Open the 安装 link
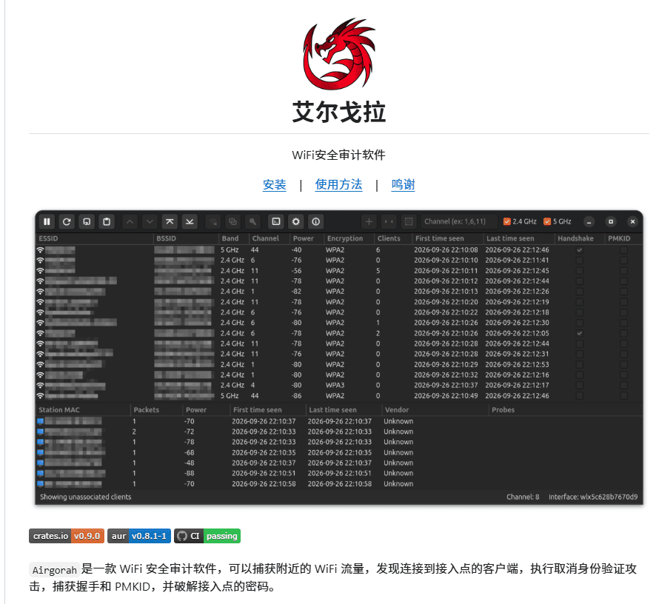Viewport: 659px width, 604px height. 275,185
